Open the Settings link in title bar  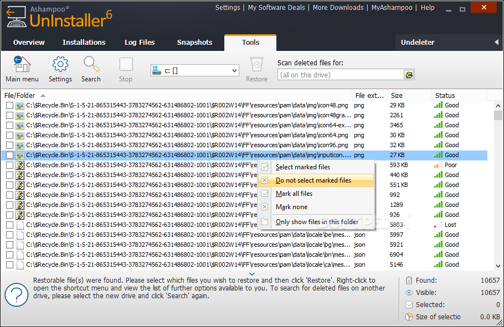pos(228,8)
